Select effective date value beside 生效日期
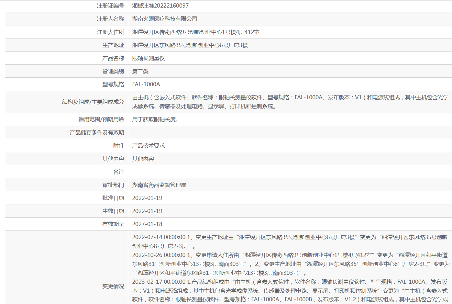The image size is (452, 304). (147, 211)
